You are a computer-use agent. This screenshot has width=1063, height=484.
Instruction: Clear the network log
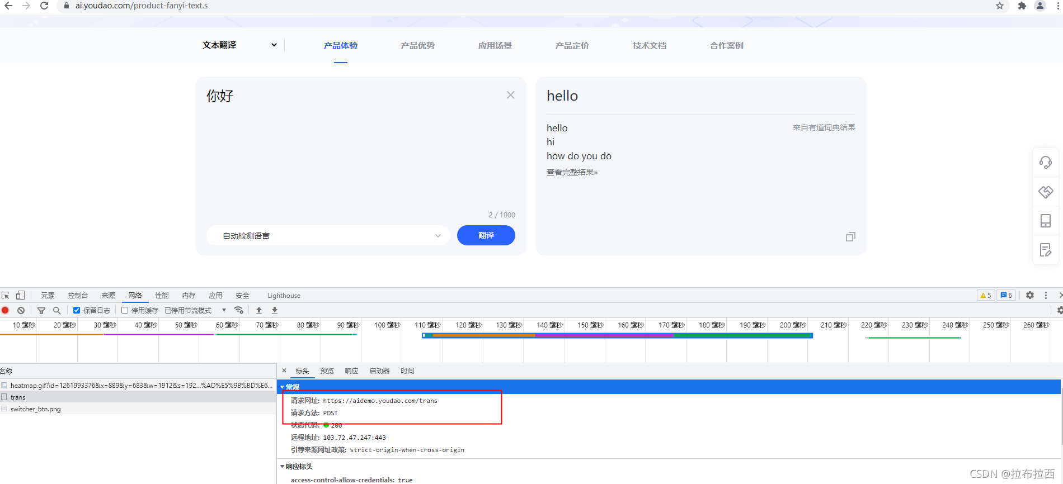tap(21, 310)
